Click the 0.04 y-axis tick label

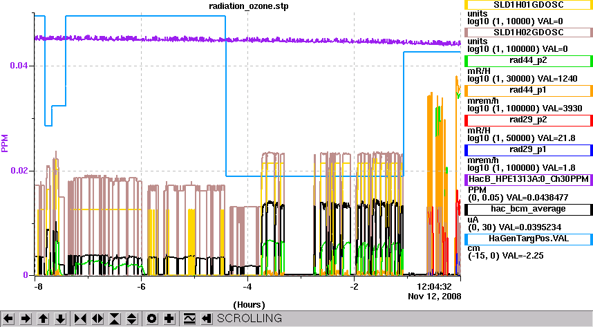coord(19,66)
